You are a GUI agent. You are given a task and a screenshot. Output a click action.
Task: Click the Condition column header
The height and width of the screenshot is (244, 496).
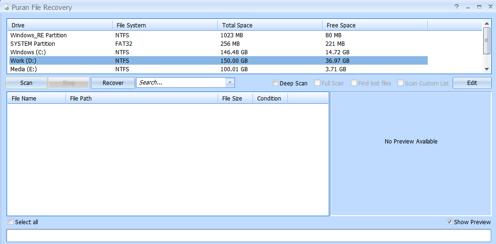269,99
